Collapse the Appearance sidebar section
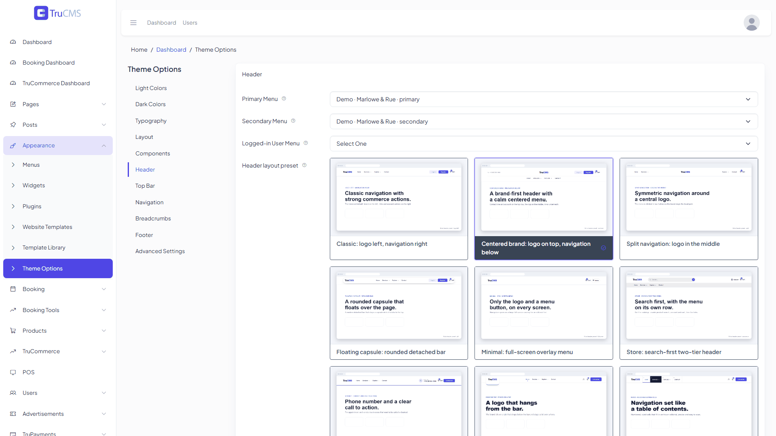The height and width of the screenshot is (436, 776). tap(104, 145)
